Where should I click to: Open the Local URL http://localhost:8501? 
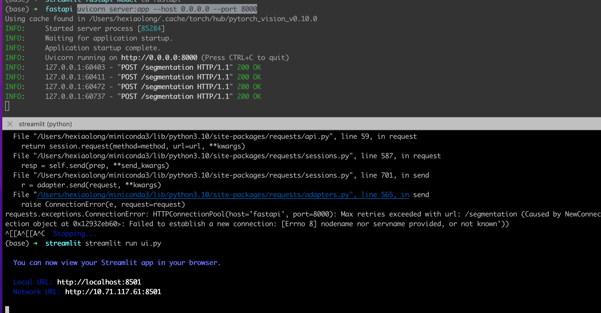click(x=99, y=282)
